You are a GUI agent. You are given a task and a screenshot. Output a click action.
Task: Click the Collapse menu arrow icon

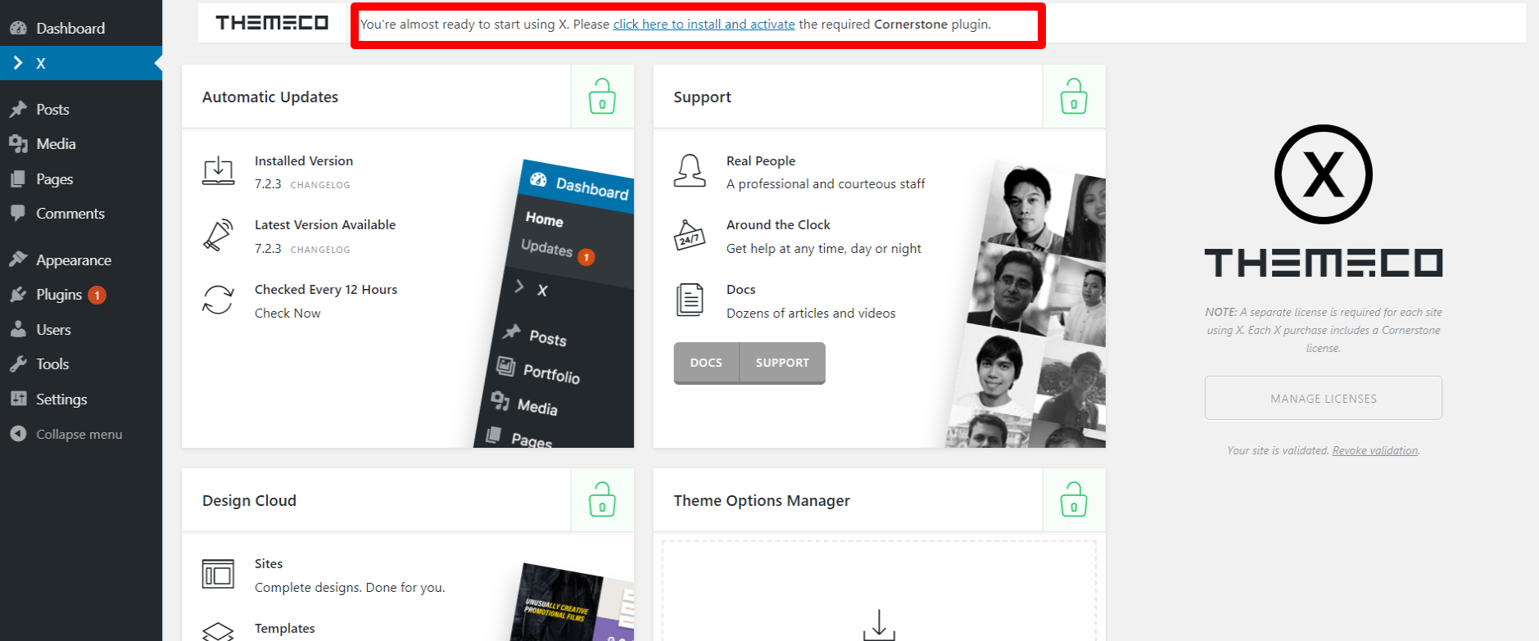18,434
